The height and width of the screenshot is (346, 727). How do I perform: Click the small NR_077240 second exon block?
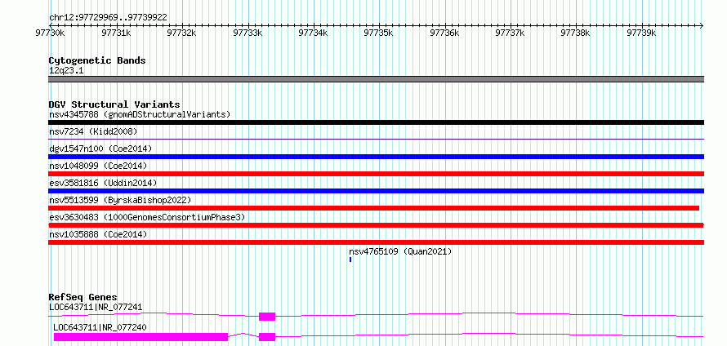267,337
